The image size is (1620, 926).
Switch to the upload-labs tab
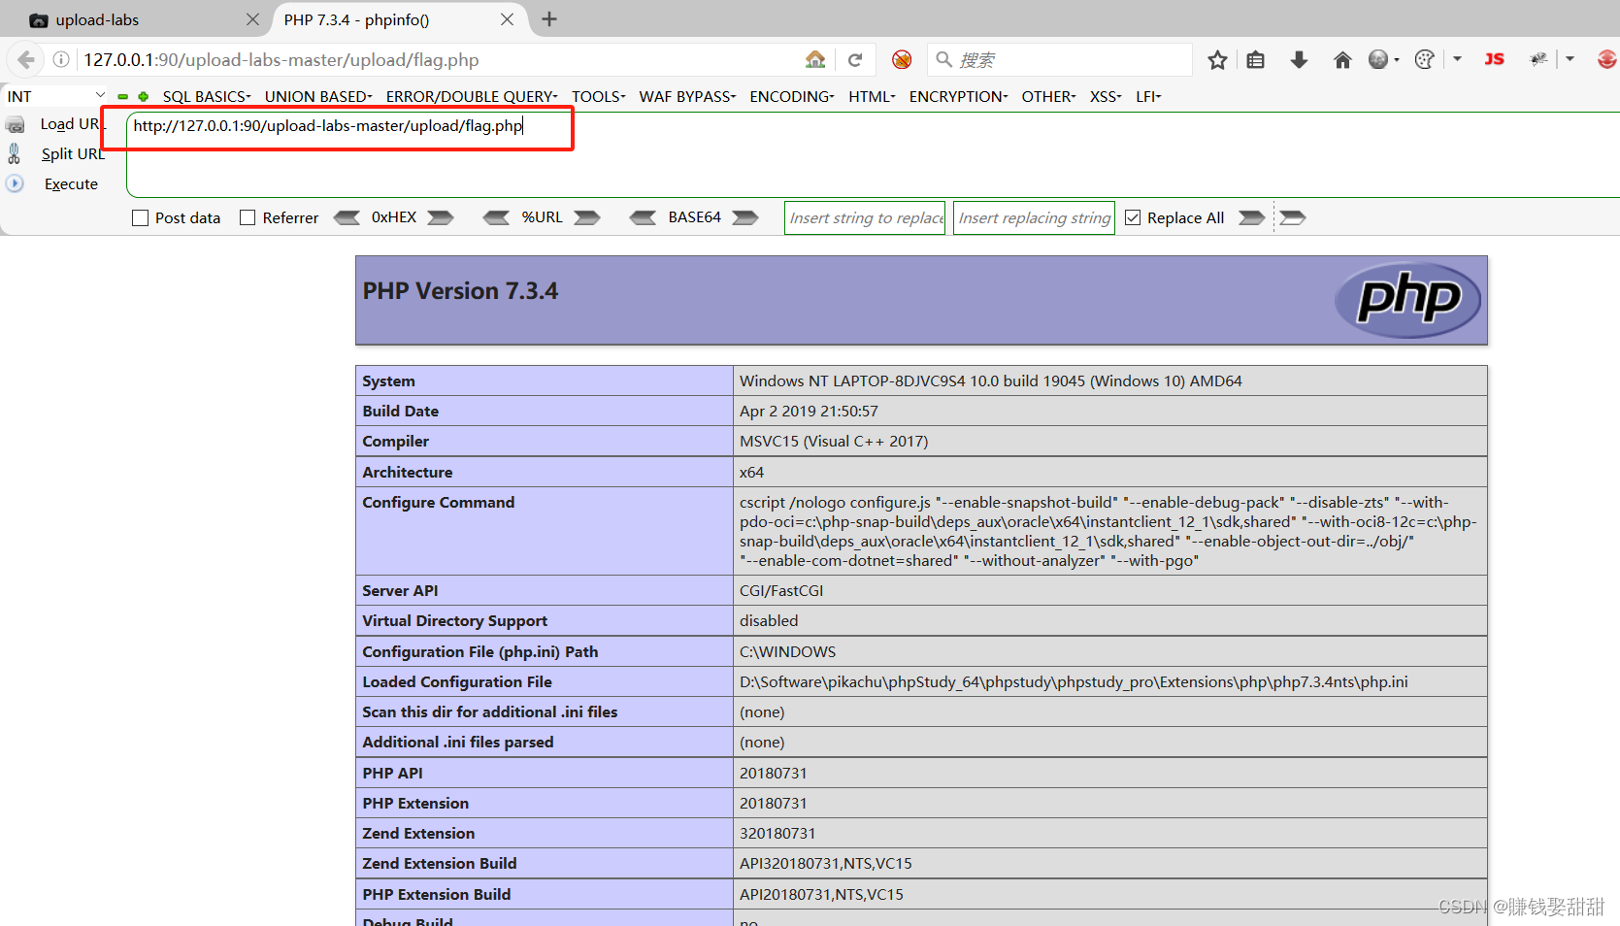click(x=136, y=19)
